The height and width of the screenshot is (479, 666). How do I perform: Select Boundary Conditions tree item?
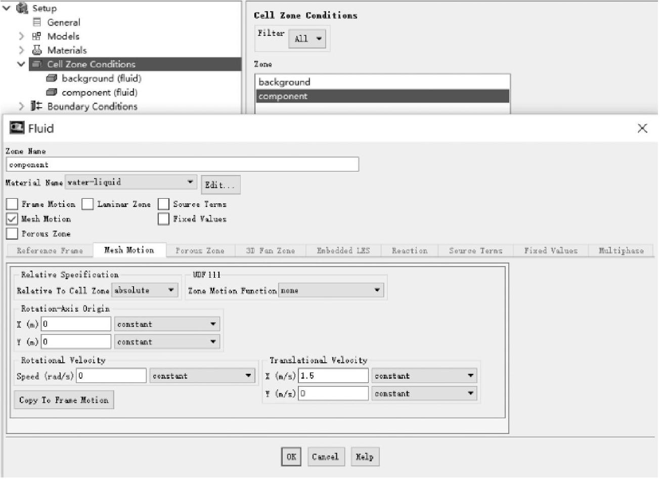pyautogui.click(x=92, y=106)
